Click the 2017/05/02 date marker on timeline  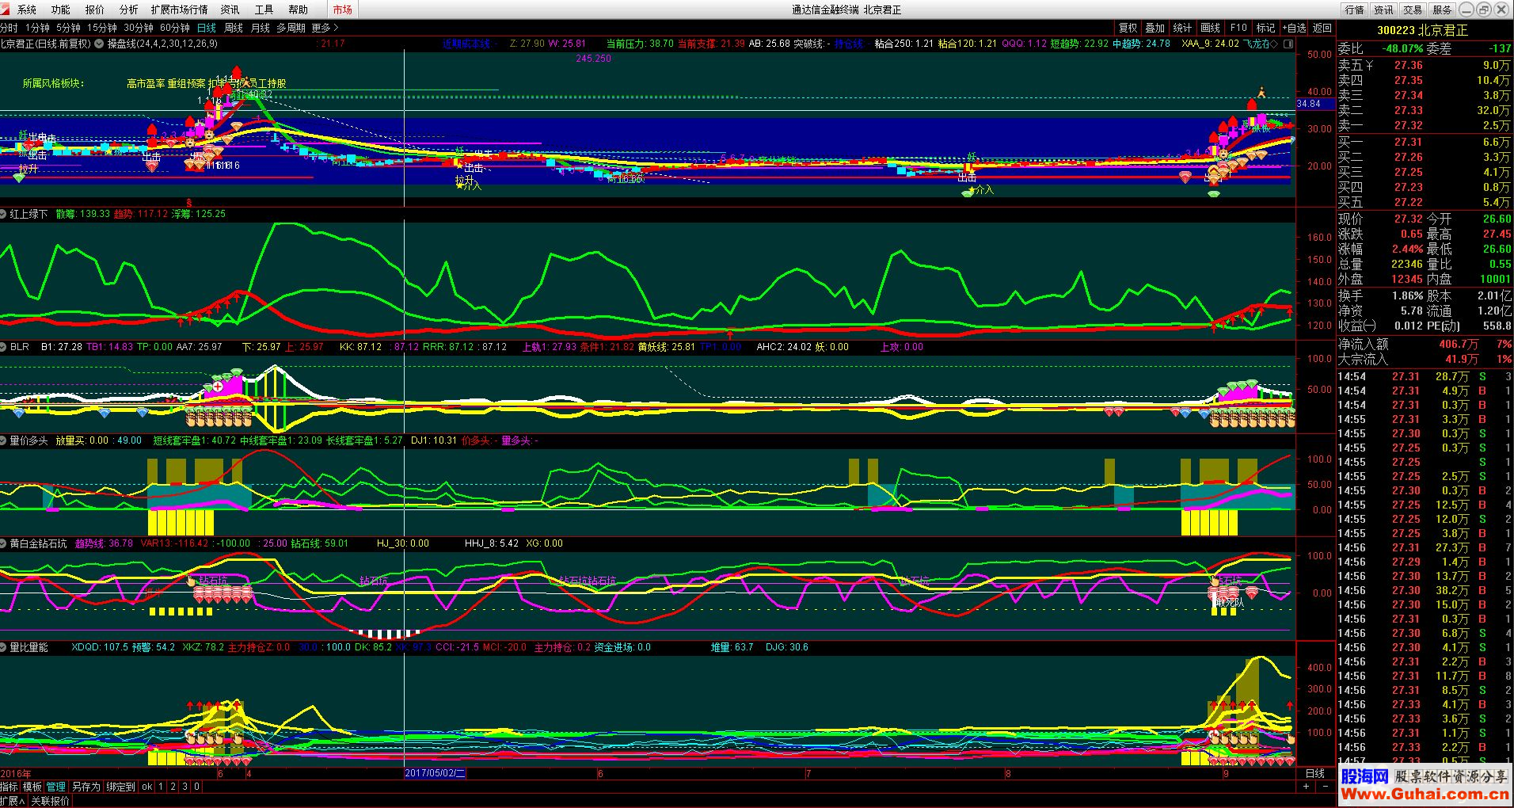click(435, 773)
